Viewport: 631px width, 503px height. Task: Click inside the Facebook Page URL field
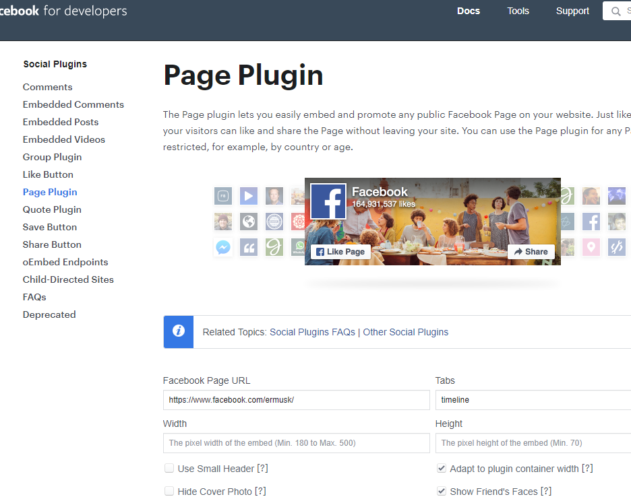point(296,399)
